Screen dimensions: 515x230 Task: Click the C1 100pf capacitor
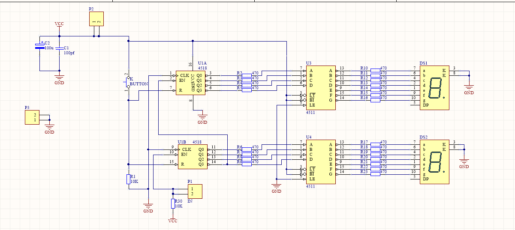point(60,48)
